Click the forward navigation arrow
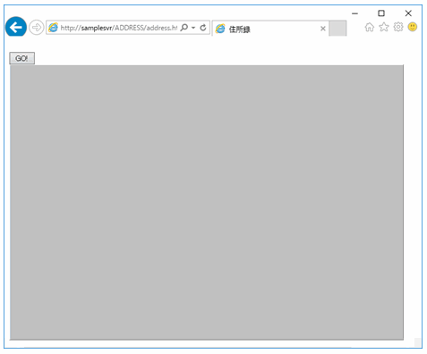The height and width of the screenshot is (354, 427). click(x=37, y=28)
